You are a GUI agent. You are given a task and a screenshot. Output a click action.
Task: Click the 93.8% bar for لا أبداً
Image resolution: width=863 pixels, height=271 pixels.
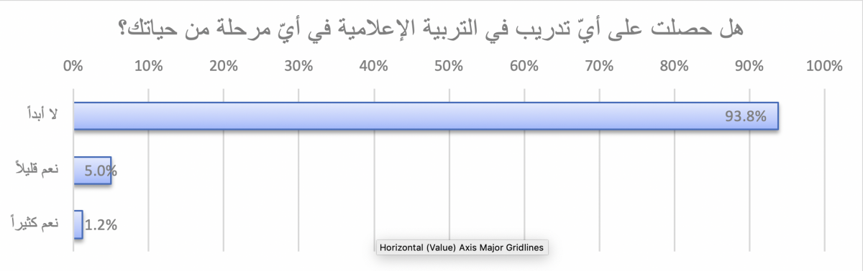click(x=426, y=116)
